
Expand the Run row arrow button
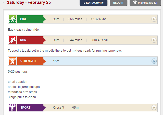(x=154, y=40)
